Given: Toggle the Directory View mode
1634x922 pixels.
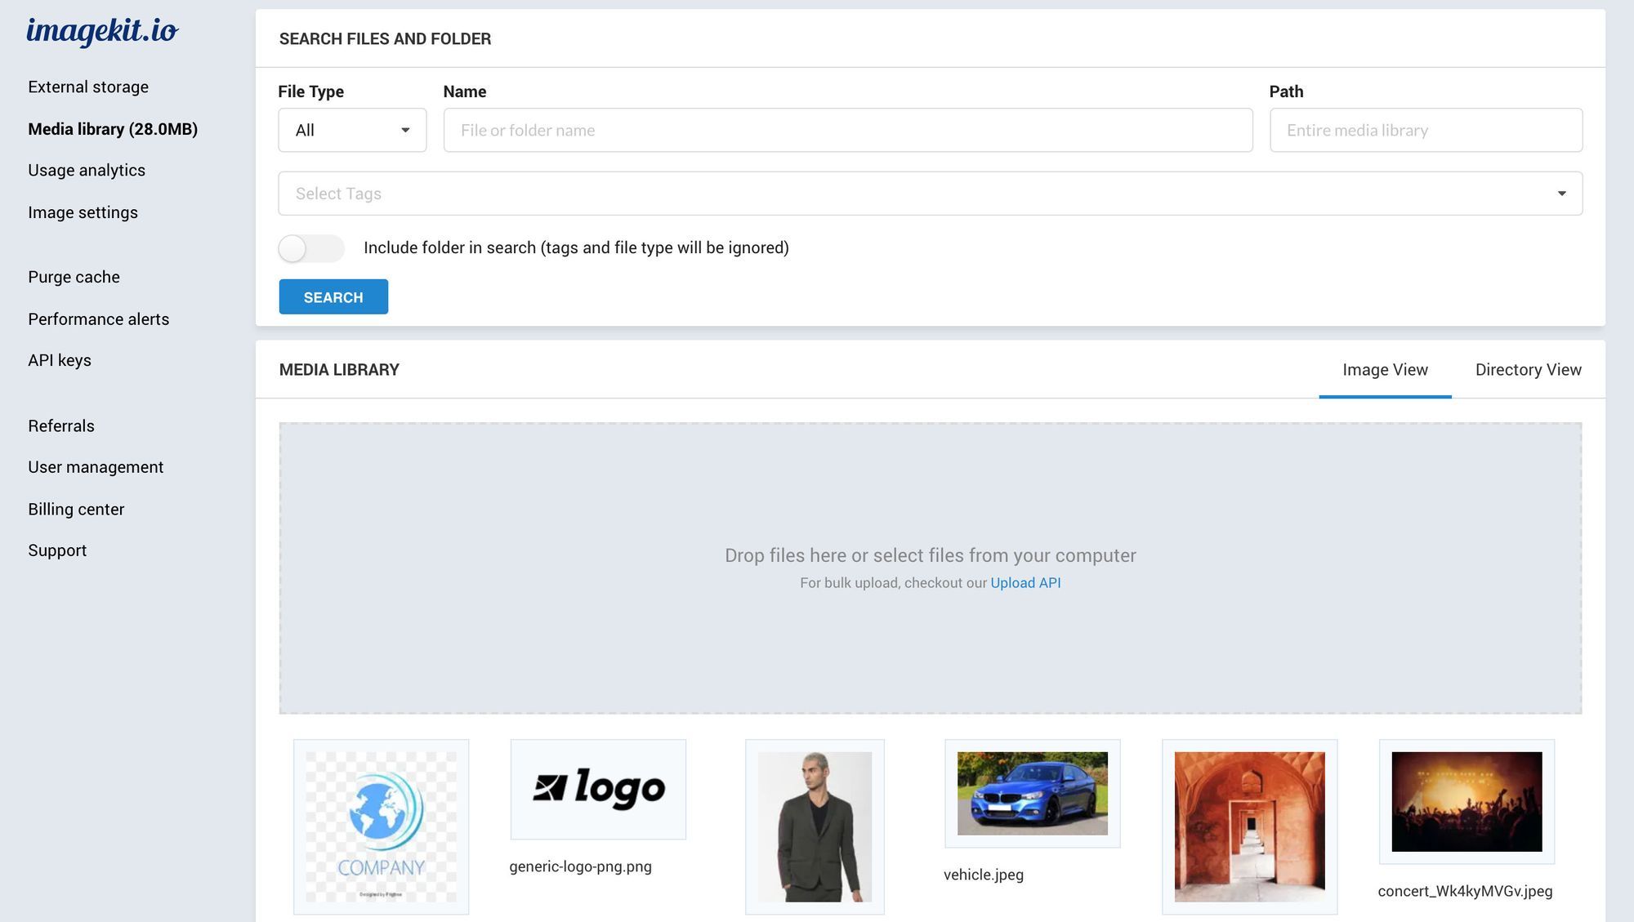Looking at the screenshot, I should coord(1528,368).
